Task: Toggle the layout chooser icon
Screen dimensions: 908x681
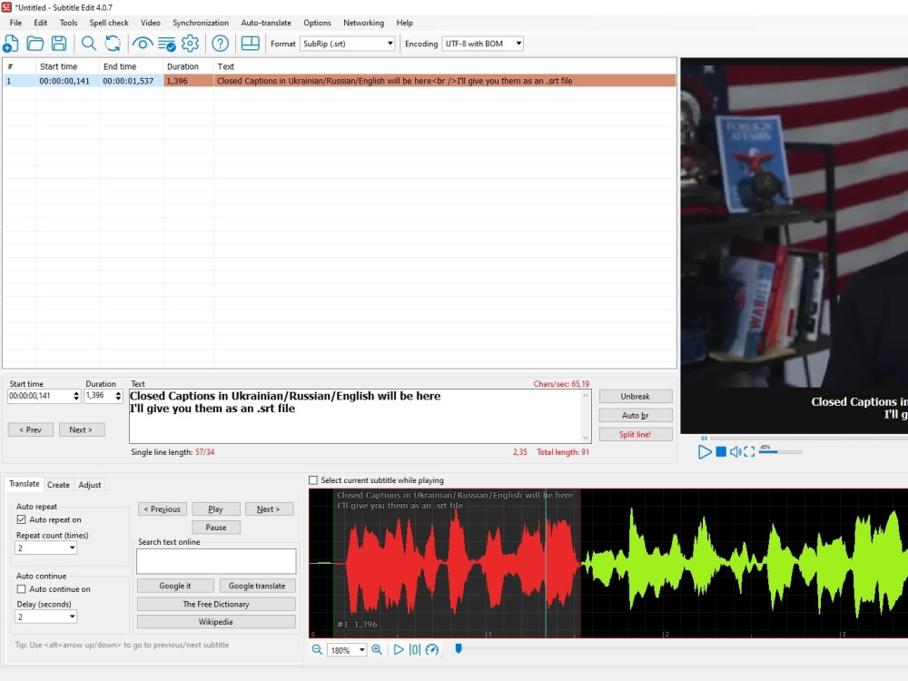Action: 251,44
